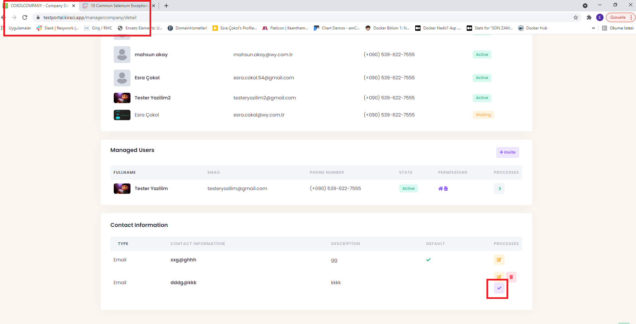Viewport: 636px width, 324px height.
Task: Delete the dddg@kkk contact entry
Action: 511,277
